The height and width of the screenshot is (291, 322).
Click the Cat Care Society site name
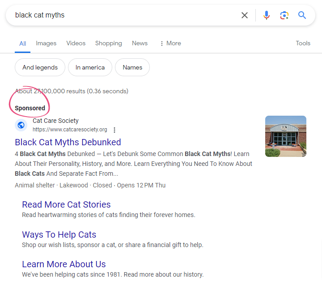(x=55, y=121)
